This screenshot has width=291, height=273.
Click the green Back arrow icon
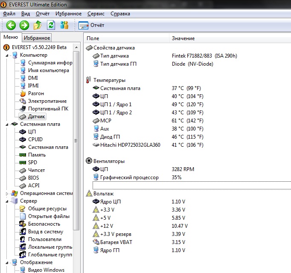(11, 25)
